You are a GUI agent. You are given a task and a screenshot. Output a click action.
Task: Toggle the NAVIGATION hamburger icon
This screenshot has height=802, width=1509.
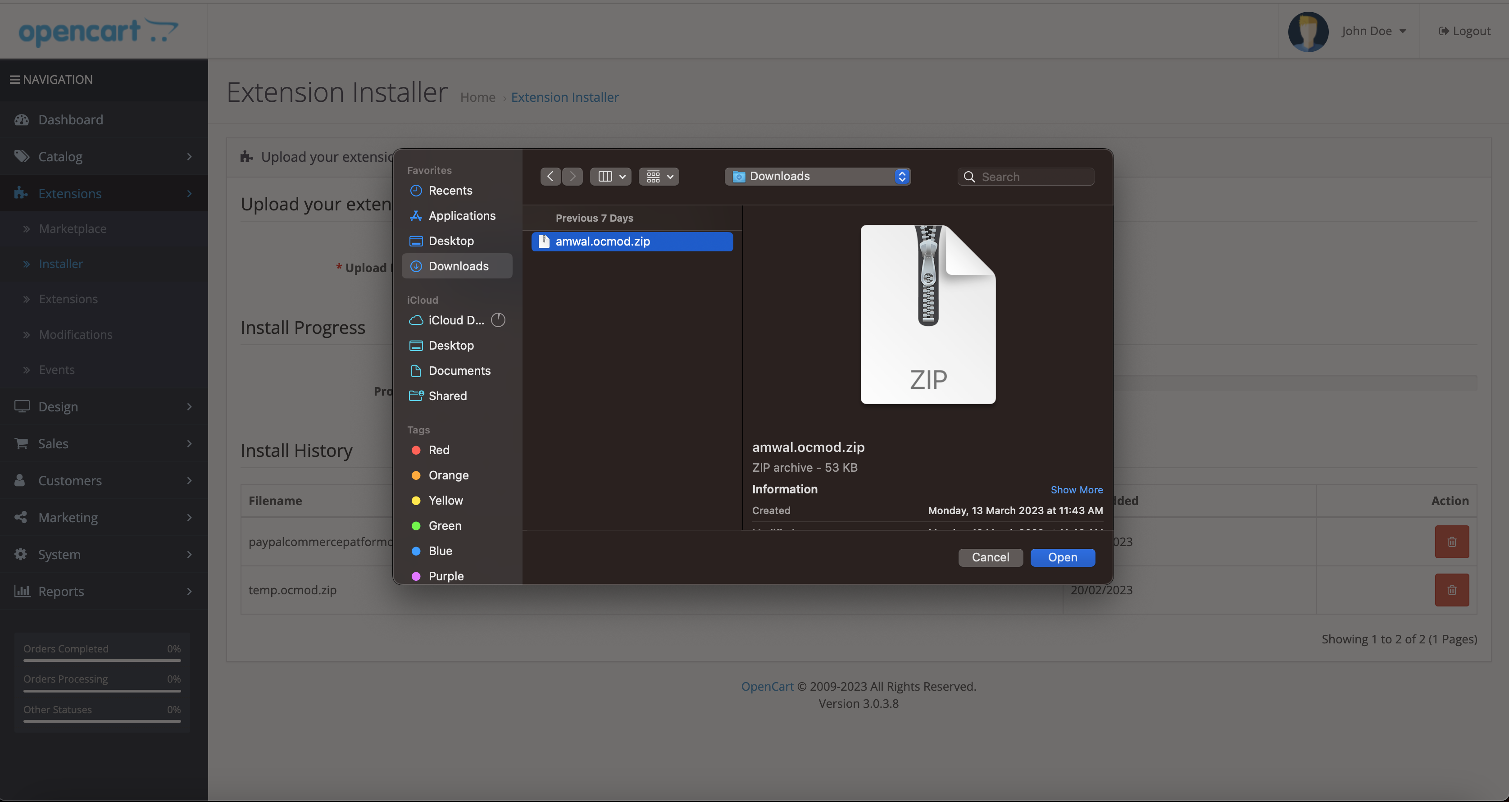tap(15, 79)
